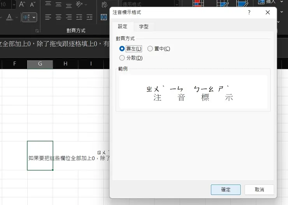Click the Merge and Center icon
The image size is (288, 205).
click(104, 17)
